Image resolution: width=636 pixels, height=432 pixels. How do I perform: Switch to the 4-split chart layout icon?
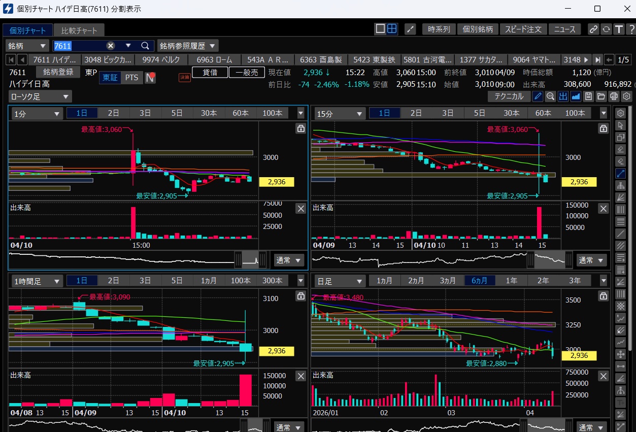pos(392,29)
